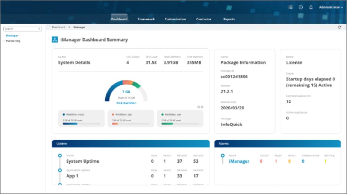This screenshot has height=194, width=347.
Task: Refresh the dashboard with reload icon
Action: coord(339,28)
